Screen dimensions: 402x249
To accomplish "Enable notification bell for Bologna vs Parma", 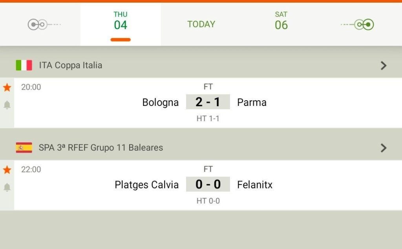I will (x=7, y=105).
